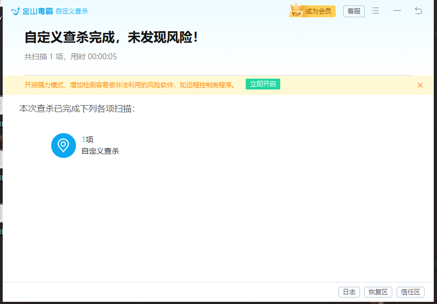Click the 开启强力模式 banner message text
The image size is (437, 304).
[130, 85]
